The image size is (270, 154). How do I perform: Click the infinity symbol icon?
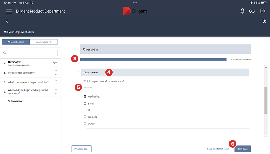click(x=252, y=11)
